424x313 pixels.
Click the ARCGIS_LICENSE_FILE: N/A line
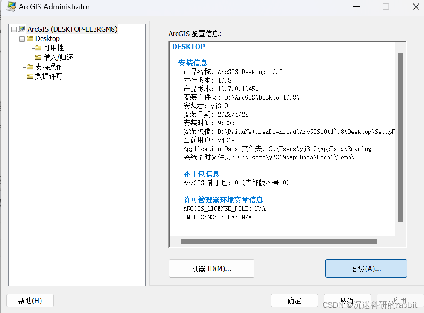(x=225, y=209)
